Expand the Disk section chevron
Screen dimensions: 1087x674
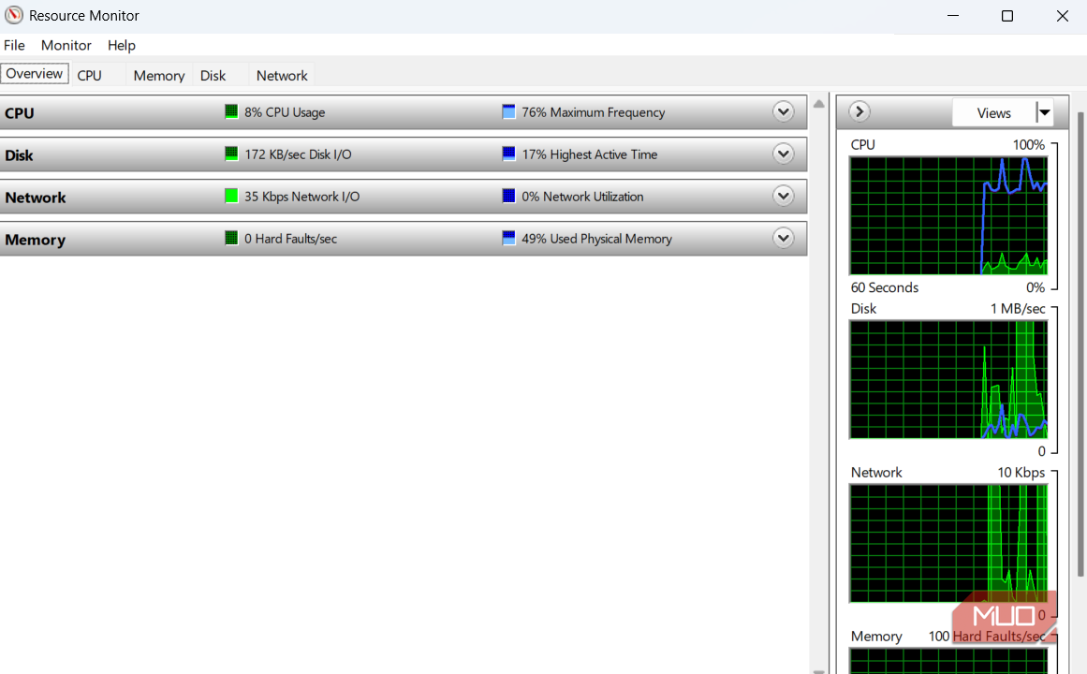(784, 154)
